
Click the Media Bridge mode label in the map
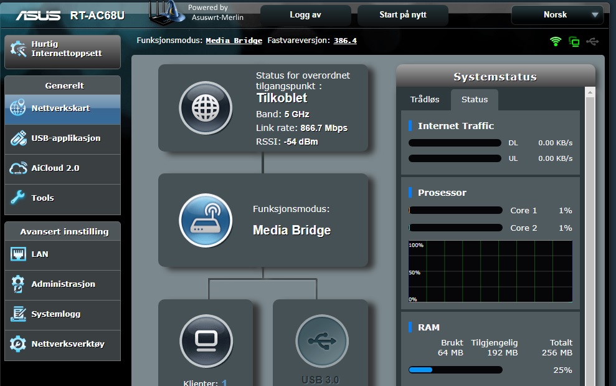point(292,229)
